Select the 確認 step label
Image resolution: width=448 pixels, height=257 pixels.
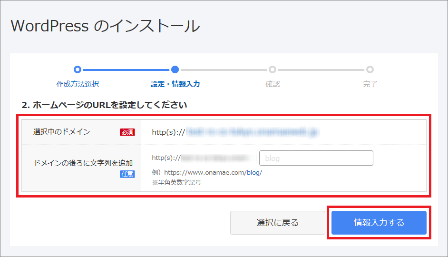tap(273, 84)
